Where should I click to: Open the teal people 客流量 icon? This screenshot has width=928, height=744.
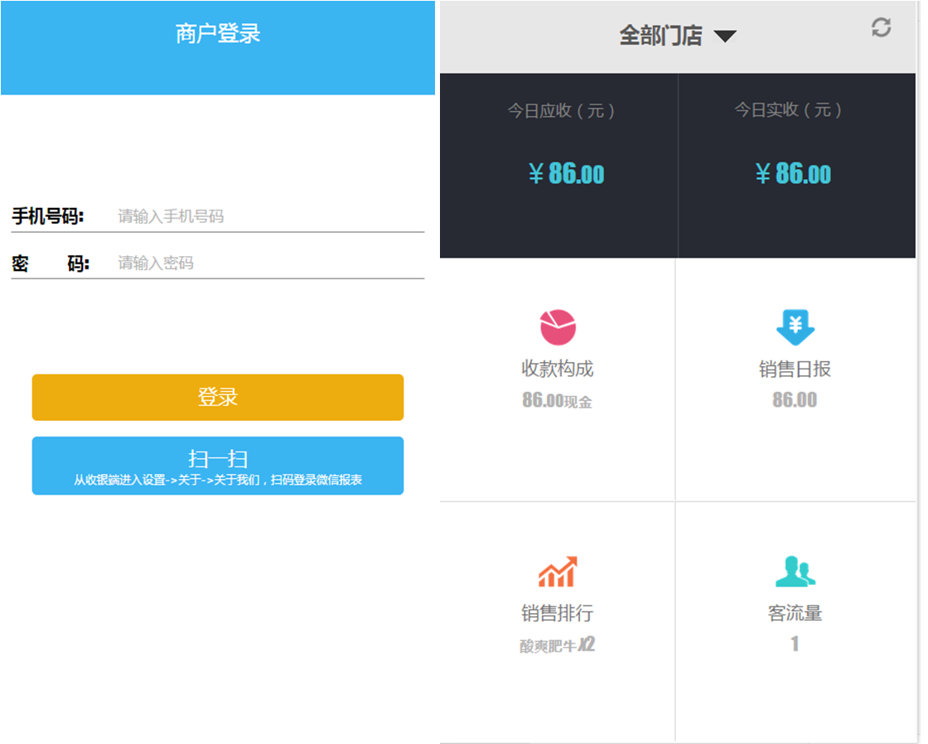[795, 571]
